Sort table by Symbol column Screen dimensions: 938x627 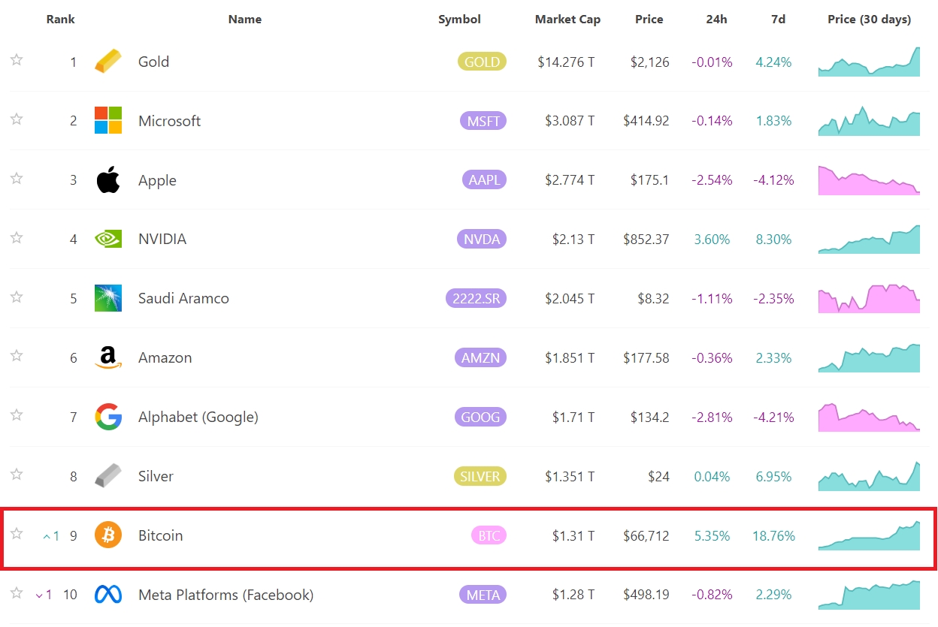pyautogui.click(x=459, y=20)
